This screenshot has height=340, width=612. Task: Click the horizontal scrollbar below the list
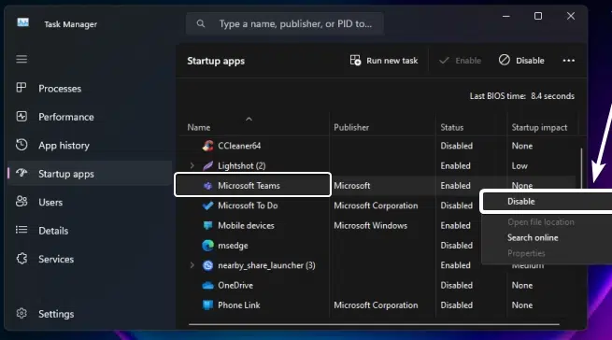(374, 324)
